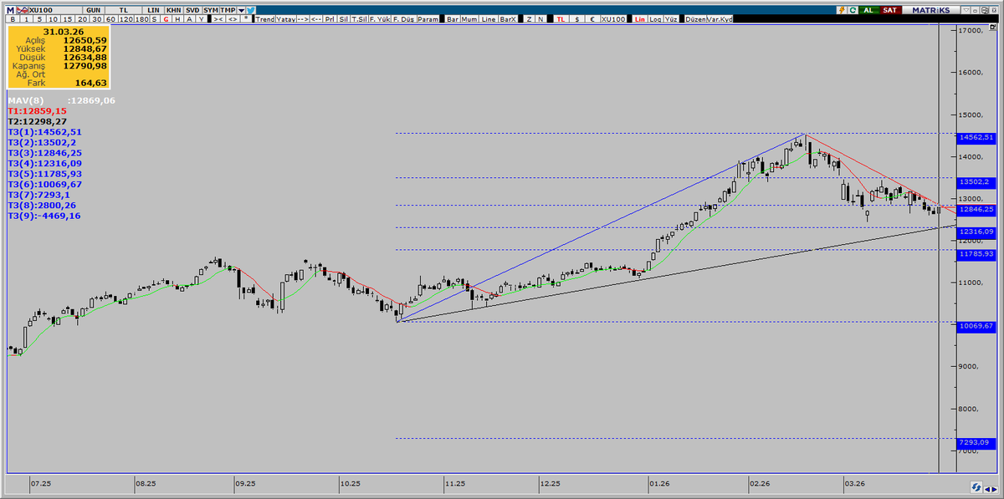Click the Matriks M logo icon
Screen dimensions: 1004x499
[x=10, y=10]
